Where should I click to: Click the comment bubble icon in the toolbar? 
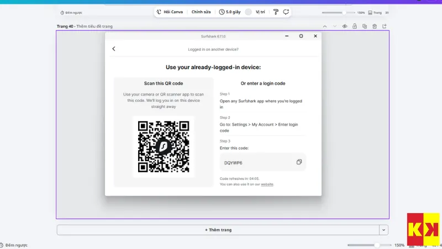click(286, 12)
